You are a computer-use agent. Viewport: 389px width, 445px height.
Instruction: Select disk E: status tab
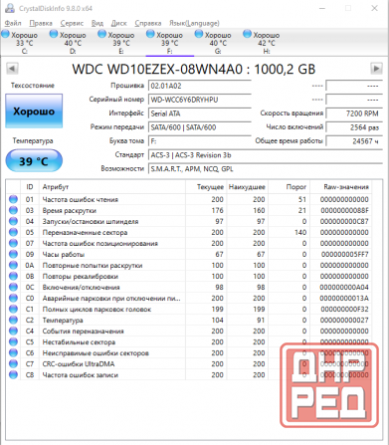[121, 43]
